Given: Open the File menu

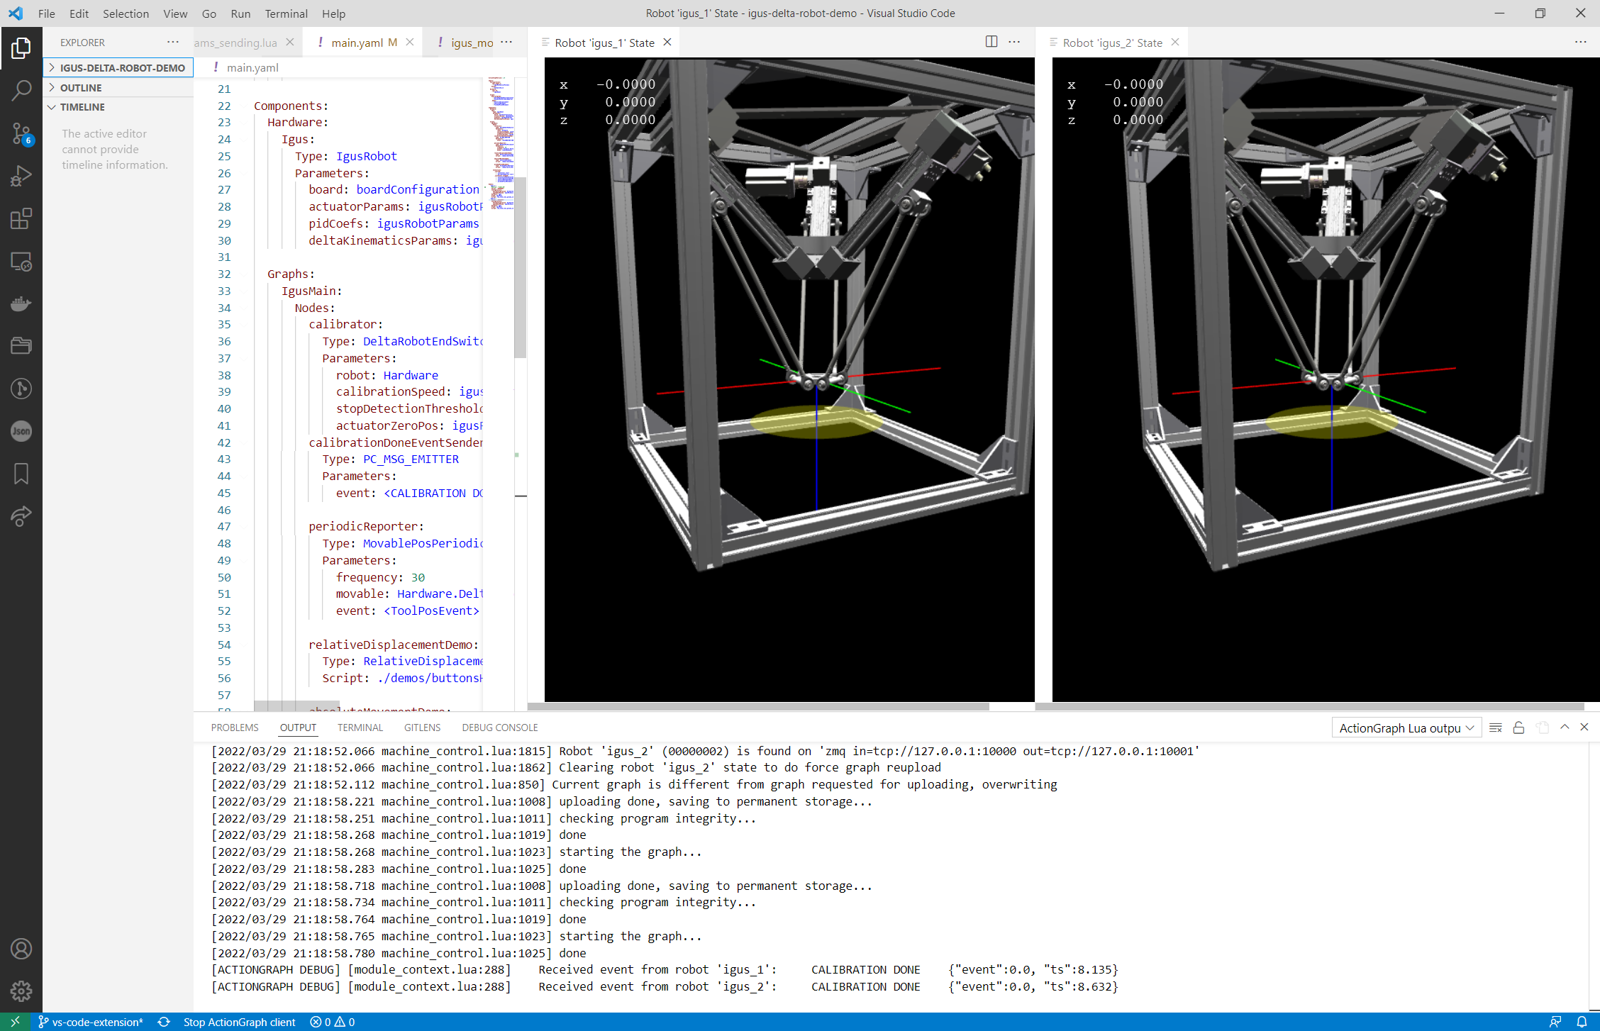Looking at the screenshot, I should [46, 13].
